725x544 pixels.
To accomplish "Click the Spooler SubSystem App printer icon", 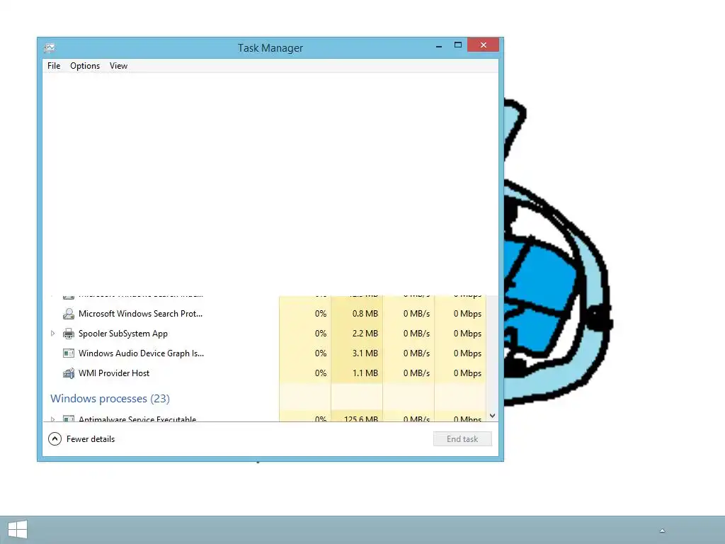I will pos(69,334).
